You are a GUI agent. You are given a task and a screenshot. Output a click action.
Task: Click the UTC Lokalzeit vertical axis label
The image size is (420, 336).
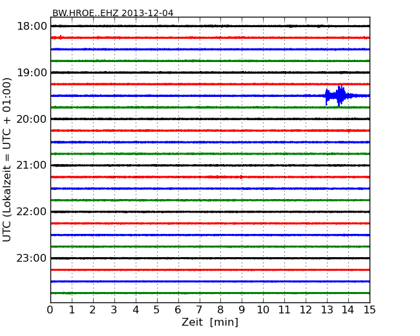(7, 160)
